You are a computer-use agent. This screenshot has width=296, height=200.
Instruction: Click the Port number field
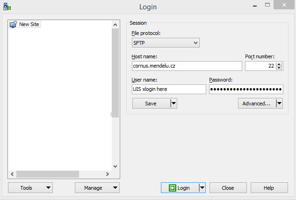(260, 66)
